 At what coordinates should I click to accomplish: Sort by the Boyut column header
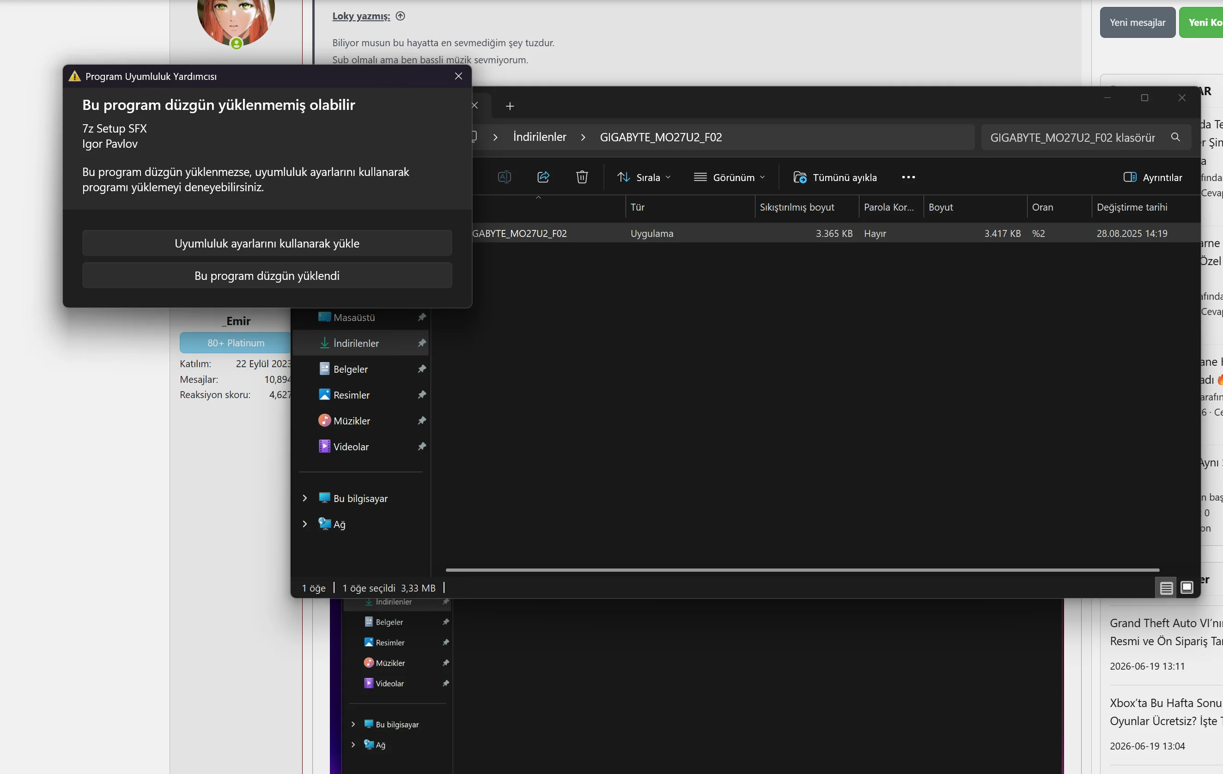coord(975,207)
